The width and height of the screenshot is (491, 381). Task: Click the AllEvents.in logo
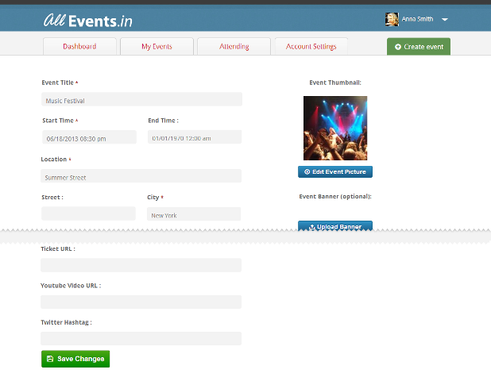(88, 21)
